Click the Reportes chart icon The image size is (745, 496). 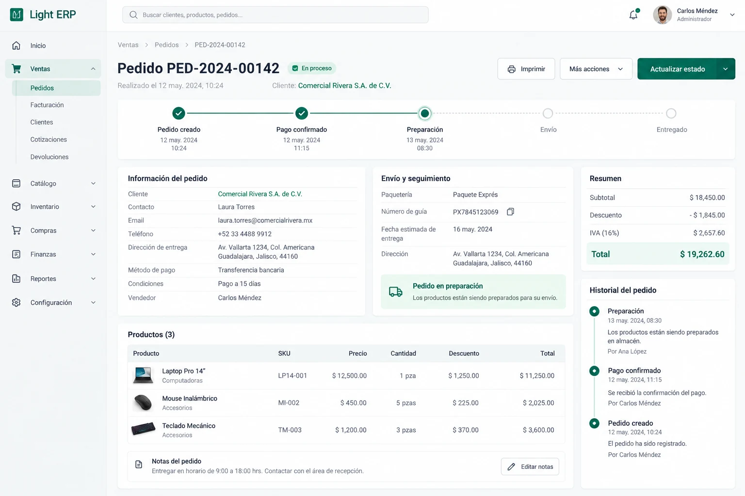pyautogui.click(x=16, y=279)
